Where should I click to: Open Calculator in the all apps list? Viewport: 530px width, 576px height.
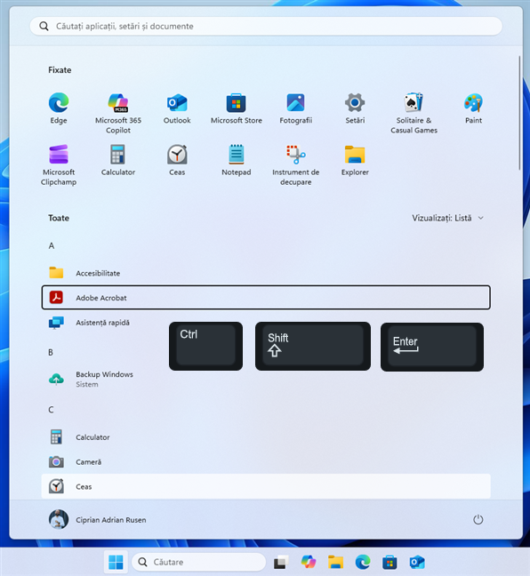click(x=266, y=437)
